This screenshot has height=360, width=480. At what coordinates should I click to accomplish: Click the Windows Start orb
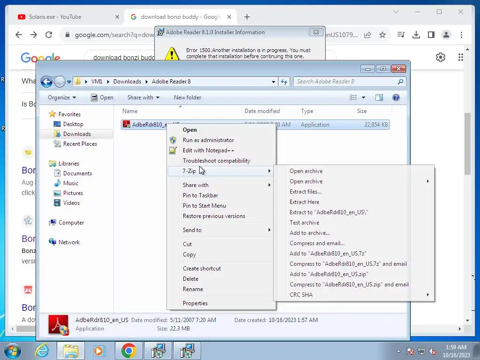(x=12, y=351)
